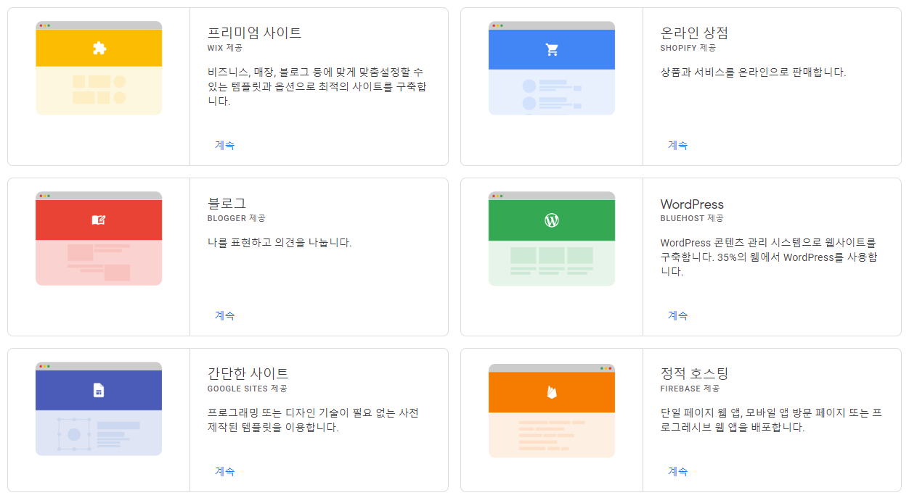Click the 정적 호스팅 heading
Image resolution: width=909 pixels, height=498 pixels.
[694, 374]
